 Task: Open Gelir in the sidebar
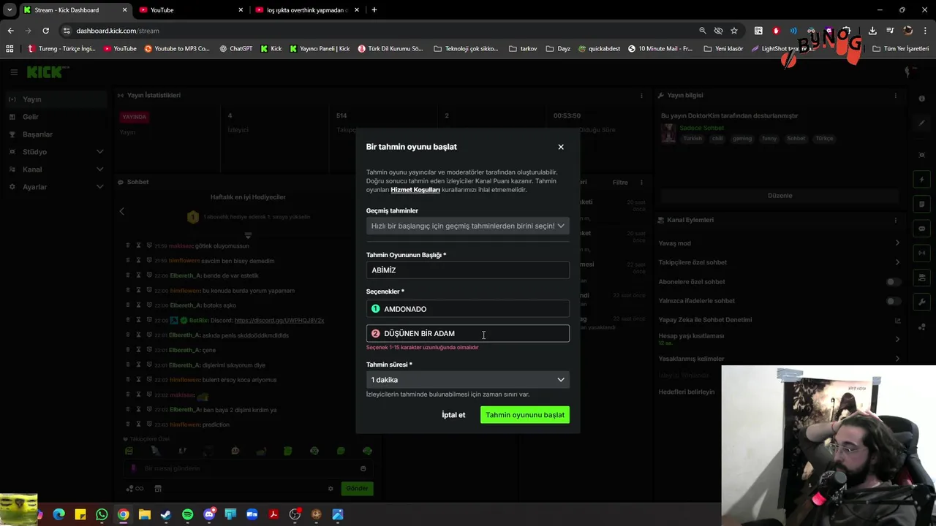[x=55, y=117]
